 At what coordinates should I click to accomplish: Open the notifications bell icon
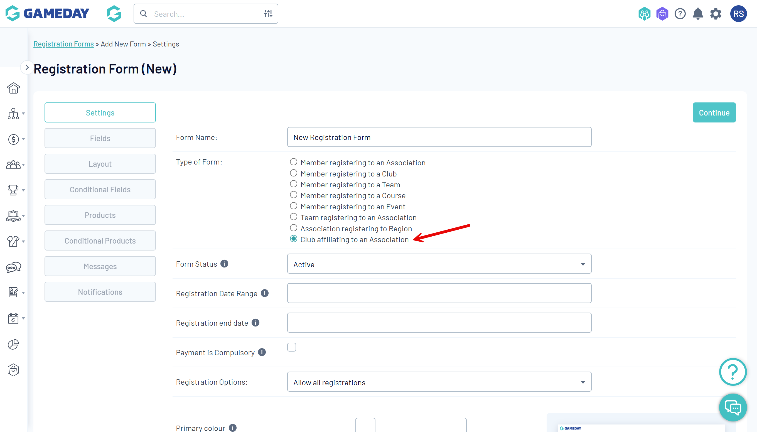tap(698, 14)
